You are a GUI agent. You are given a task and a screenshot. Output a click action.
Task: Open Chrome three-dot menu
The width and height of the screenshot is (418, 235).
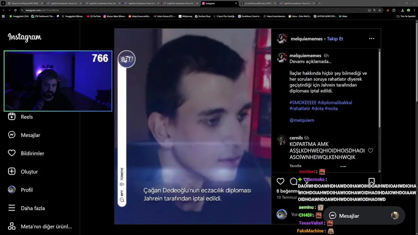pyautogui.click(x=414, y=10)
